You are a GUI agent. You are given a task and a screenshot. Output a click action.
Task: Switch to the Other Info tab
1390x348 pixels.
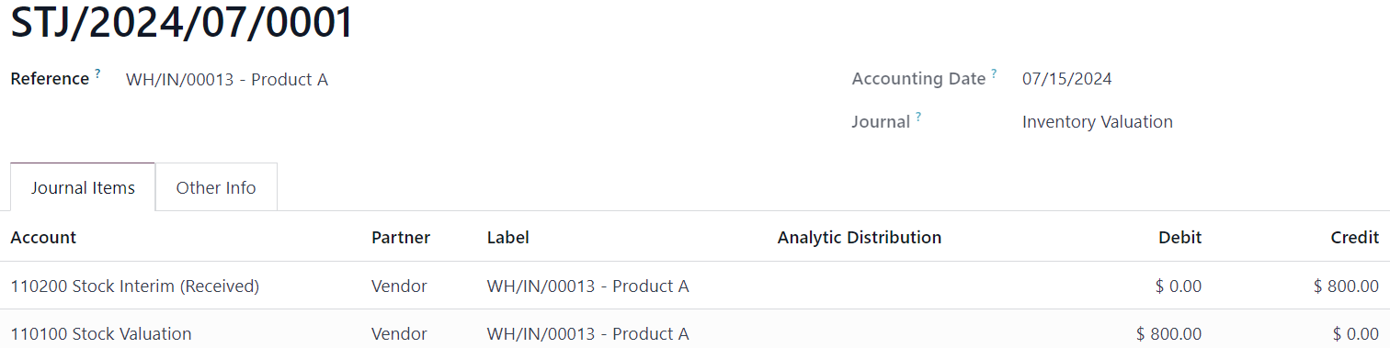point(216,187)
